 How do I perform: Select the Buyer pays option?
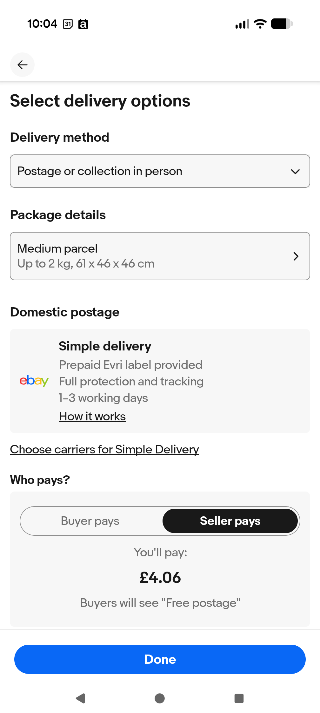click(90, 521)
